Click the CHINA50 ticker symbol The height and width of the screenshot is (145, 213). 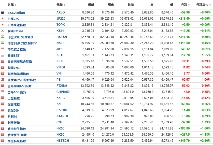coord(63,92)
